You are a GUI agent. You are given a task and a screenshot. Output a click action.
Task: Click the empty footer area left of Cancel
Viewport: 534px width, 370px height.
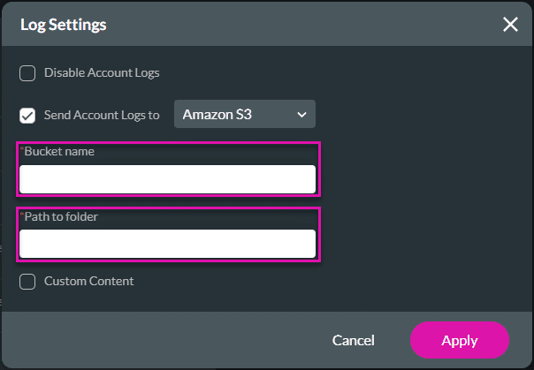(159, 340)
